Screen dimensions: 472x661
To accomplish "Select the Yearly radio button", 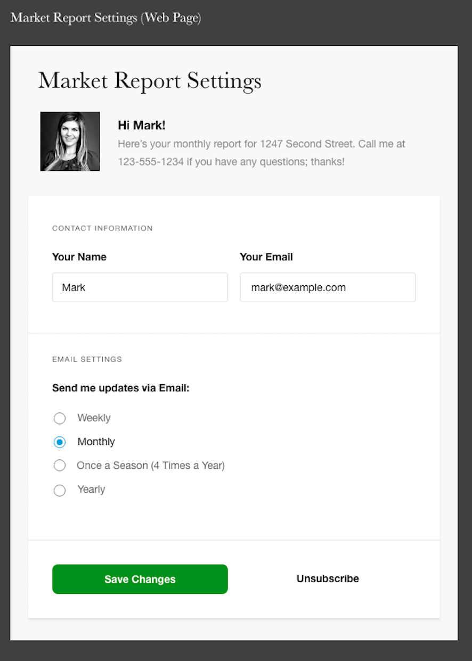I will [60, 490].
